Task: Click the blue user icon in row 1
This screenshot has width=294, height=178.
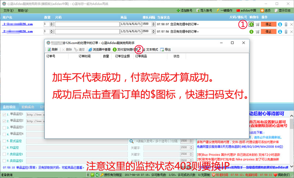Action: click(280, 24)
